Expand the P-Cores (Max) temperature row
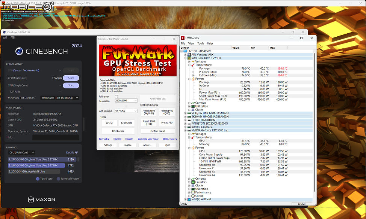Screen dimensions: 366x219 [193, 72]
